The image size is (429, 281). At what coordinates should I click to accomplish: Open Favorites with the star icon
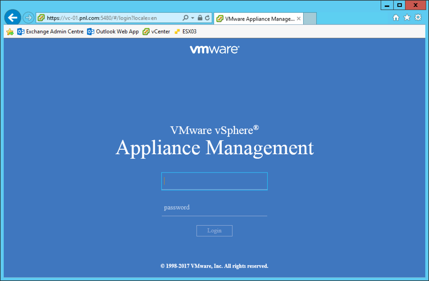[x=407, y=18]
